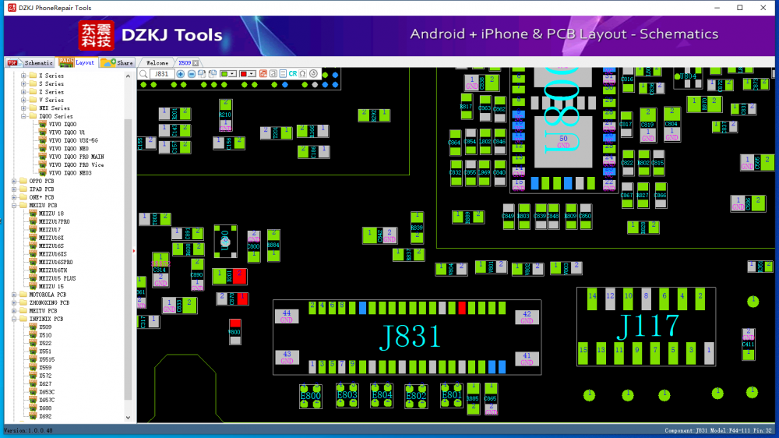
Task: Click the Omega resistance icon
Action: 302,74
